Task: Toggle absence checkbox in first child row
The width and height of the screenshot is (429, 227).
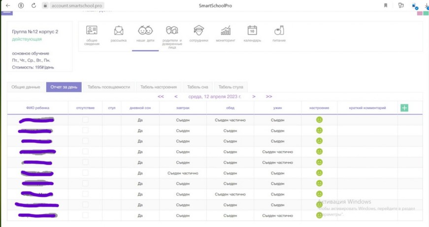Action: tap(85, 120)
